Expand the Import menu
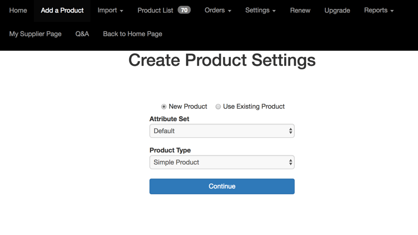Viewport: 418px width, 235px height. click(x=110, y=10)
